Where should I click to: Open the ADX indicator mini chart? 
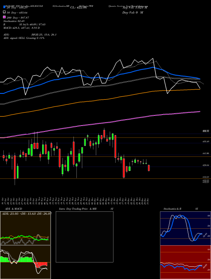tap(25, 228)
